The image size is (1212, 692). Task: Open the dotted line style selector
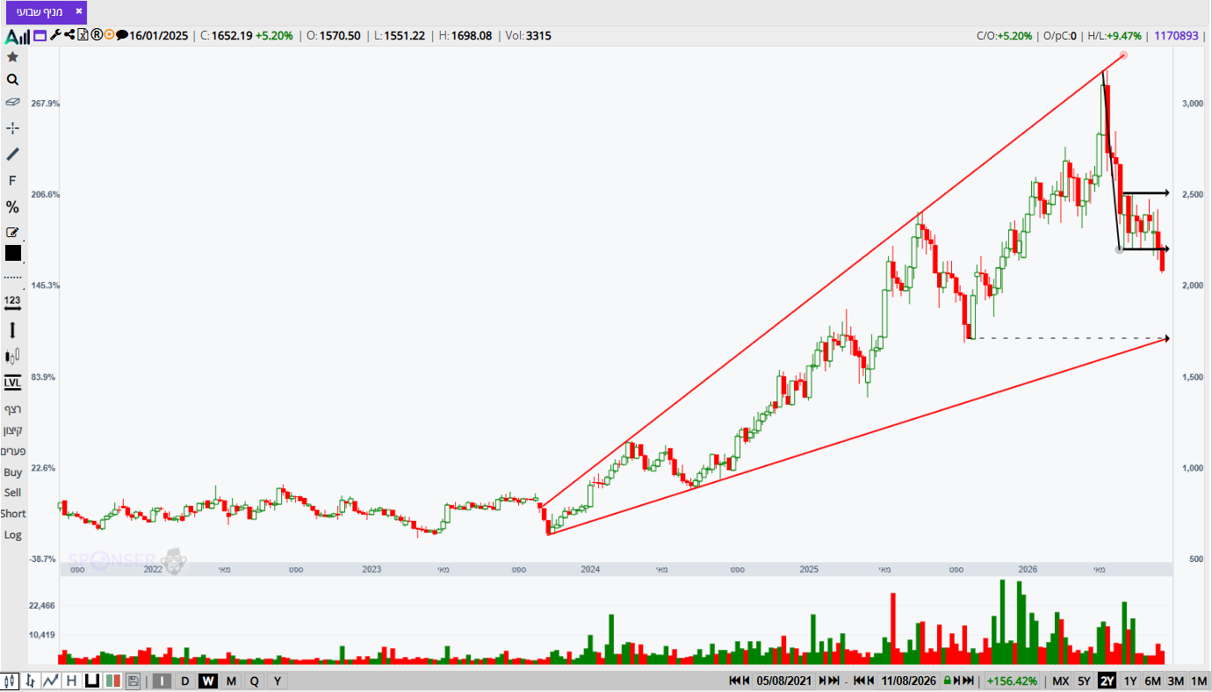(x=12, y=278)
